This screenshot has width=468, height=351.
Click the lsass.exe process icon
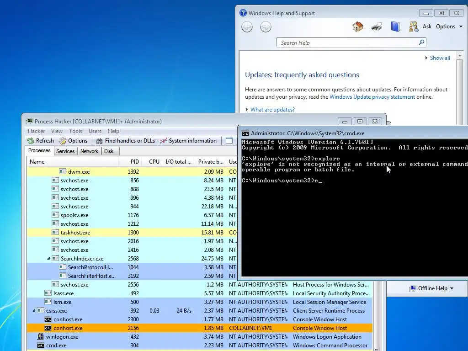click(48, 293)
